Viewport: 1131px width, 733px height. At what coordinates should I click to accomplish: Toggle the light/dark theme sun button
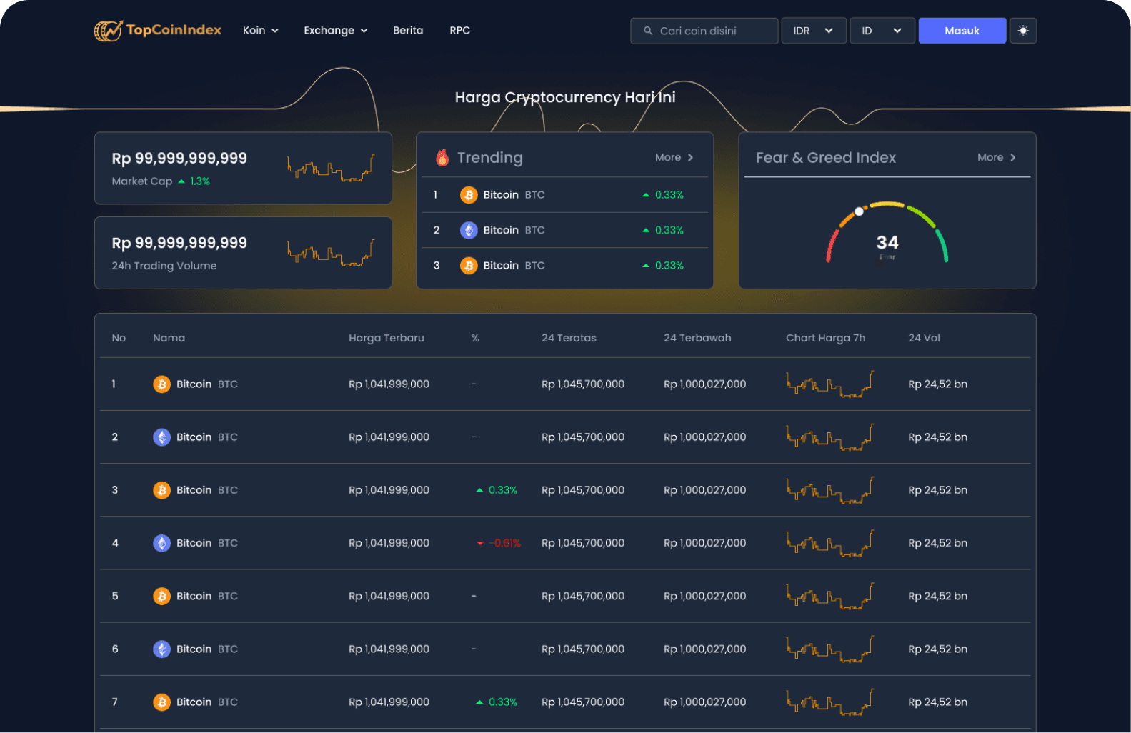[1022, 31]
